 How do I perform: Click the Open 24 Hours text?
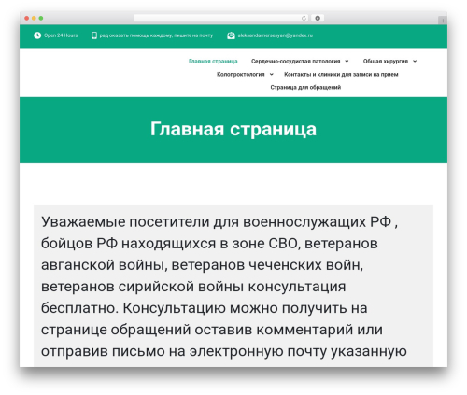click(x=61, y=35)
